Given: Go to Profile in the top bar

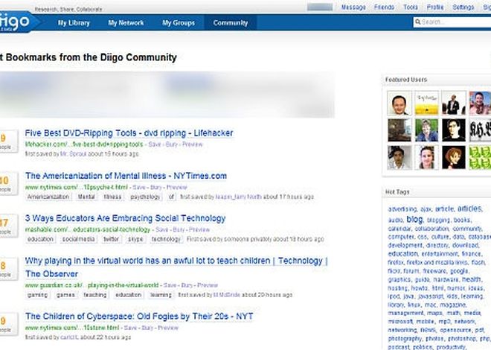Looking at the screenshot, I should (435, 7).
